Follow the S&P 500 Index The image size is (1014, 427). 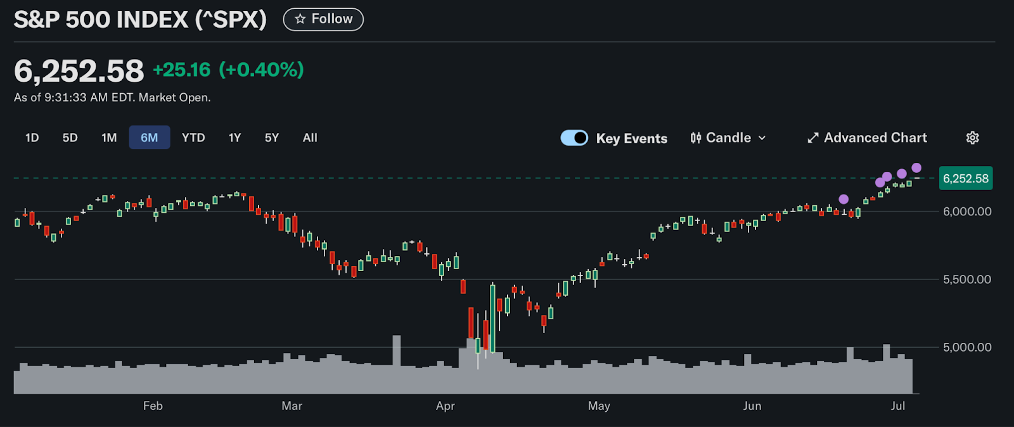(x=323, y=19)
